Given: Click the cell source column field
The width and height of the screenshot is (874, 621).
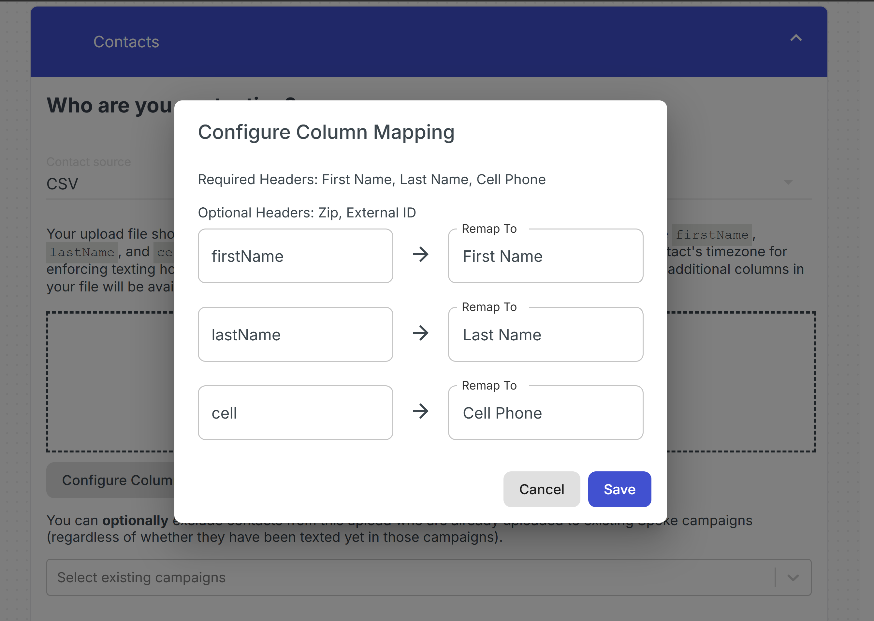Looking at the screenshot, I should 295,413.
